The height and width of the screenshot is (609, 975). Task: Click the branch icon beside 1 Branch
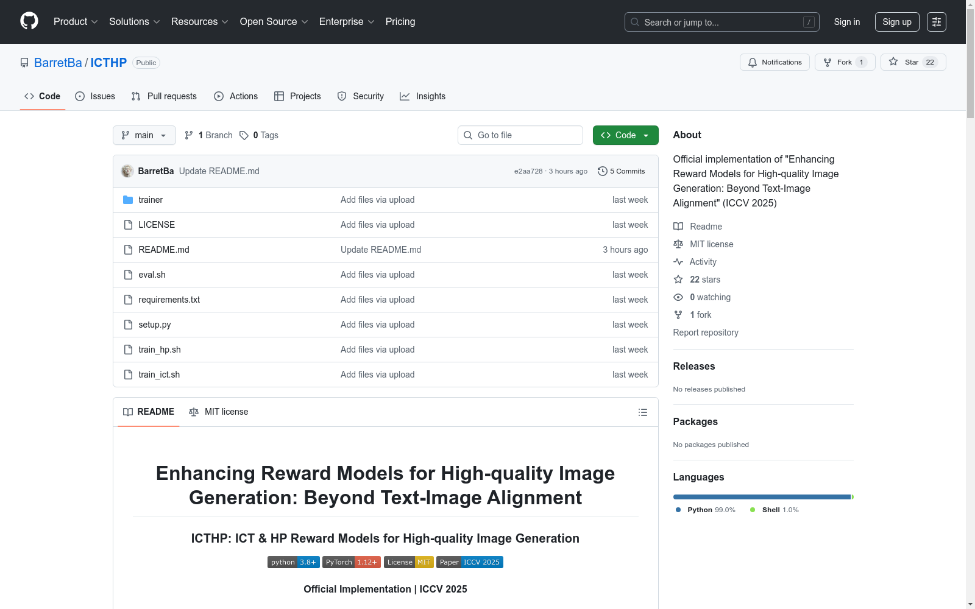pos(189,135)
